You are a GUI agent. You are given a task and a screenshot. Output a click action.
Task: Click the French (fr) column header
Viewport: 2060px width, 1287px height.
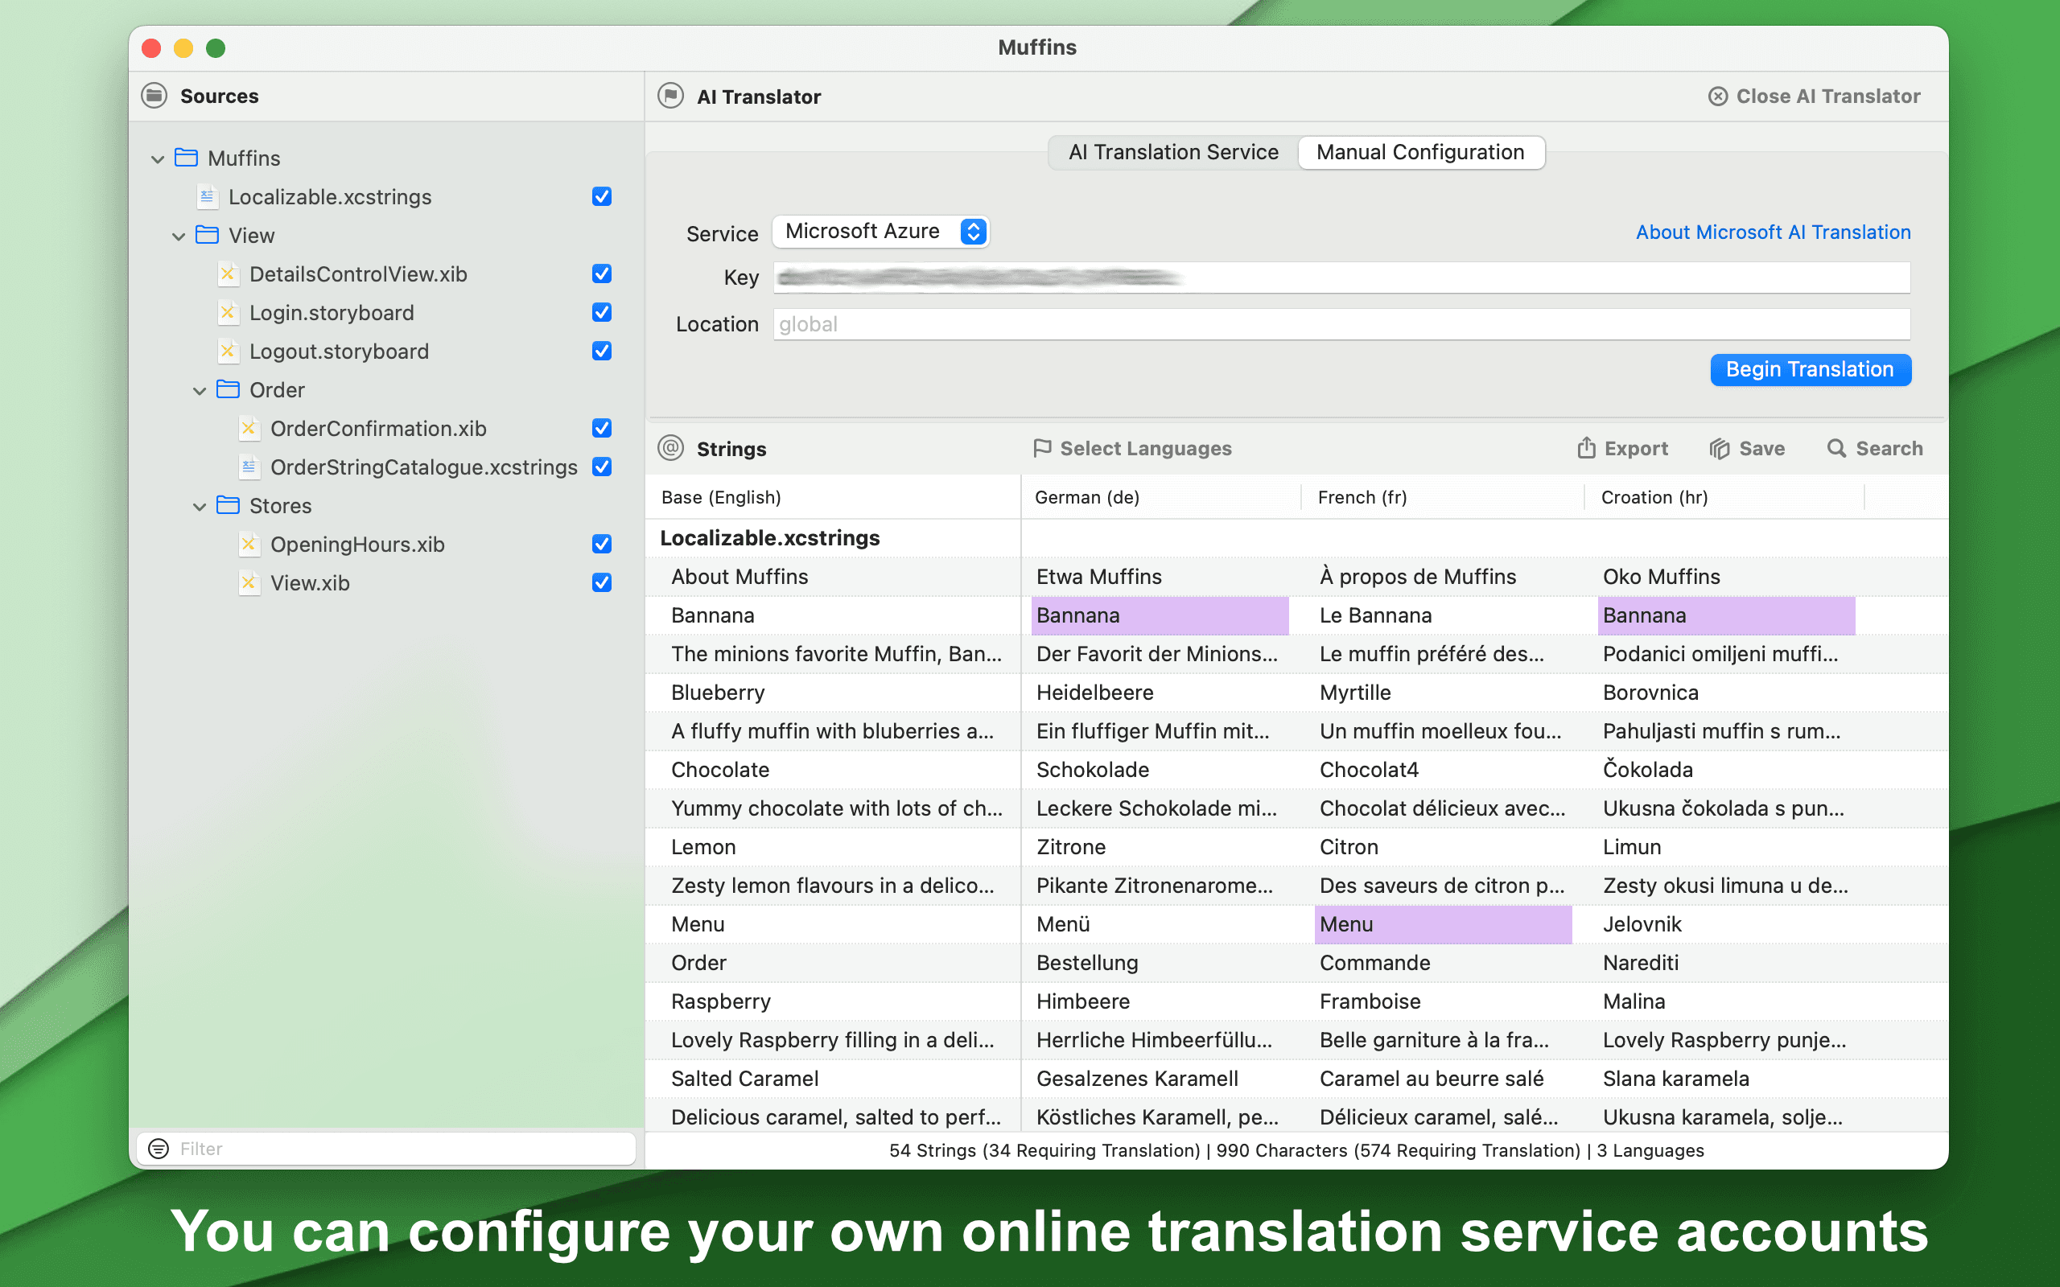[1443, 497]
